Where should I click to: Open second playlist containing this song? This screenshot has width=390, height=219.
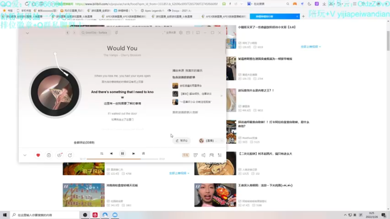192,94
